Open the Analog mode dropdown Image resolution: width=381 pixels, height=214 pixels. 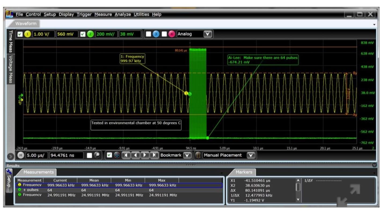(x=208, y=34)
